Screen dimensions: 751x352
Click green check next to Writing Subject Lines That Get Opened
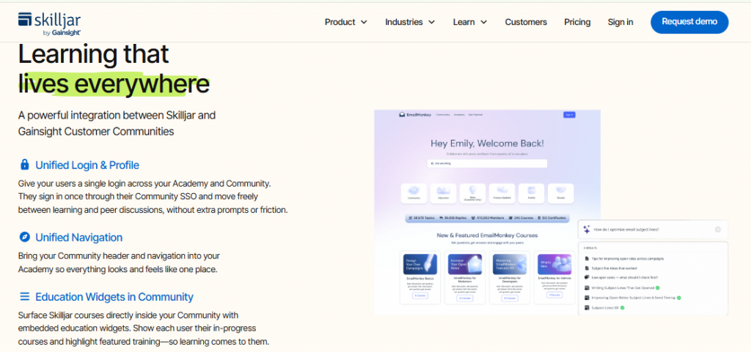click(x=658, y=288)
